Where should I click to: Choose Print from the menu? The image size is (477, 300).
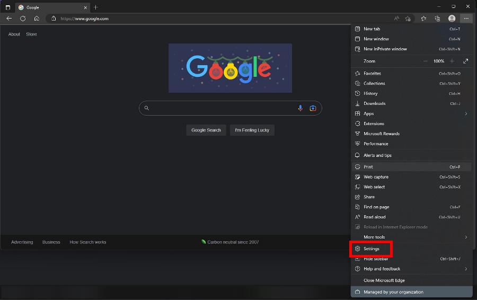pos(412,167)
